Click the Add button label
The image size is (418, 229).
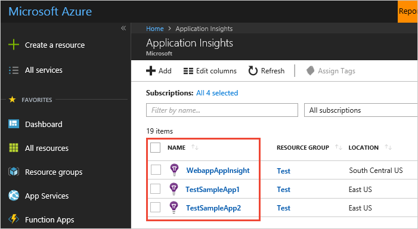coord(165,71)
